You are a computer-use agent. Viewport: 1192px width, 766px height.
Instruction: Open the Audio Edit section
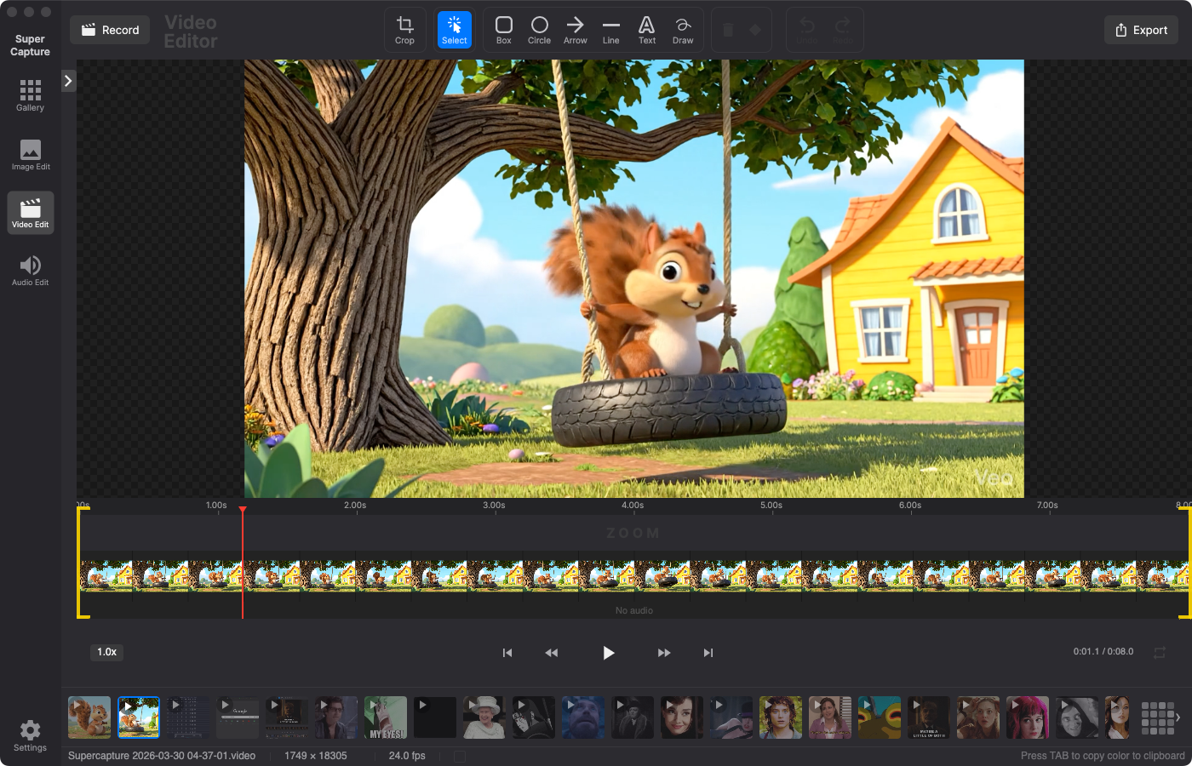[30, 270]
